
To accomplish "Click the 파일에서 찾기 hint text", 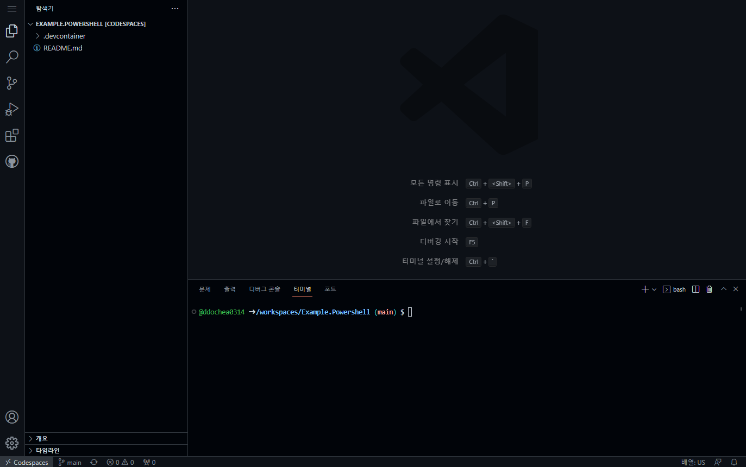I will click(435, 222).
